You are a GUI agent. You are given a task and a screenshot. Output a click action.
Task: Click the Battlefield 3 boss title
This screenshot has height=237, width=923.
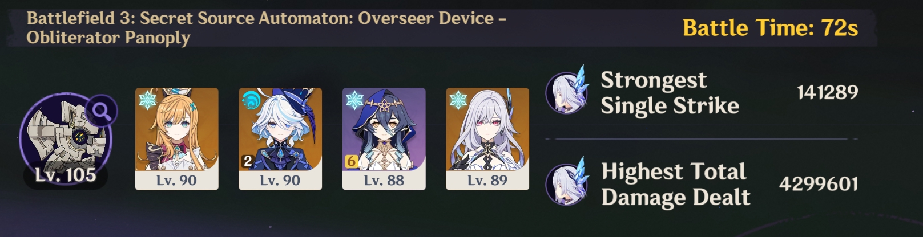[267, 27]
